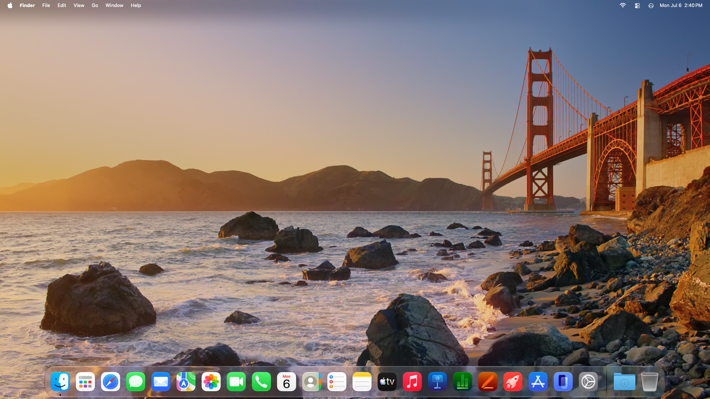Image resolution: width=710 pixels, height=399 pixels.
Task: Launch Reminders checklist app
Action: (337, 382)
